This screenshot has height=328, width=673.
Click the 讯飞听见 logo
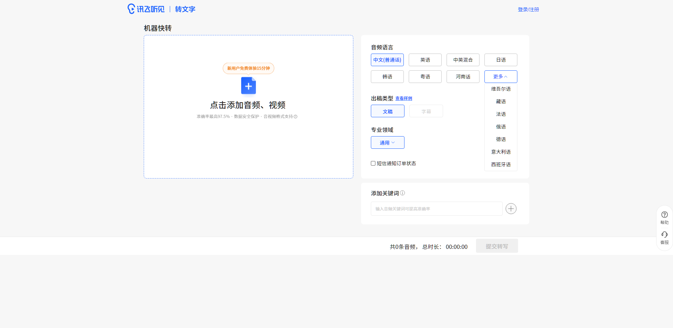click(146, 9)
